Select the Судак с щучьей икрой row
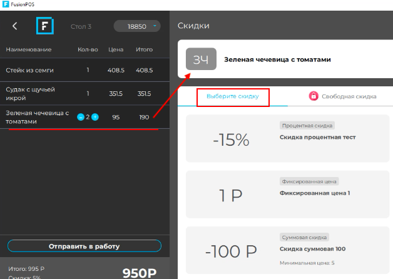The height and width of the screenshot is (279, 393). pos(84,93)
